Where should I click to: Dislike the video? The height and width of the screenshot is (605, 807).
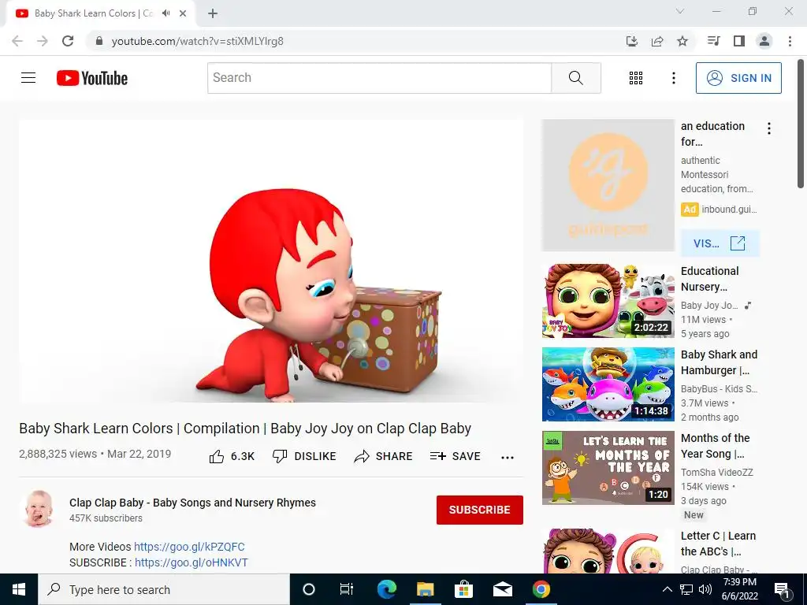304,456
